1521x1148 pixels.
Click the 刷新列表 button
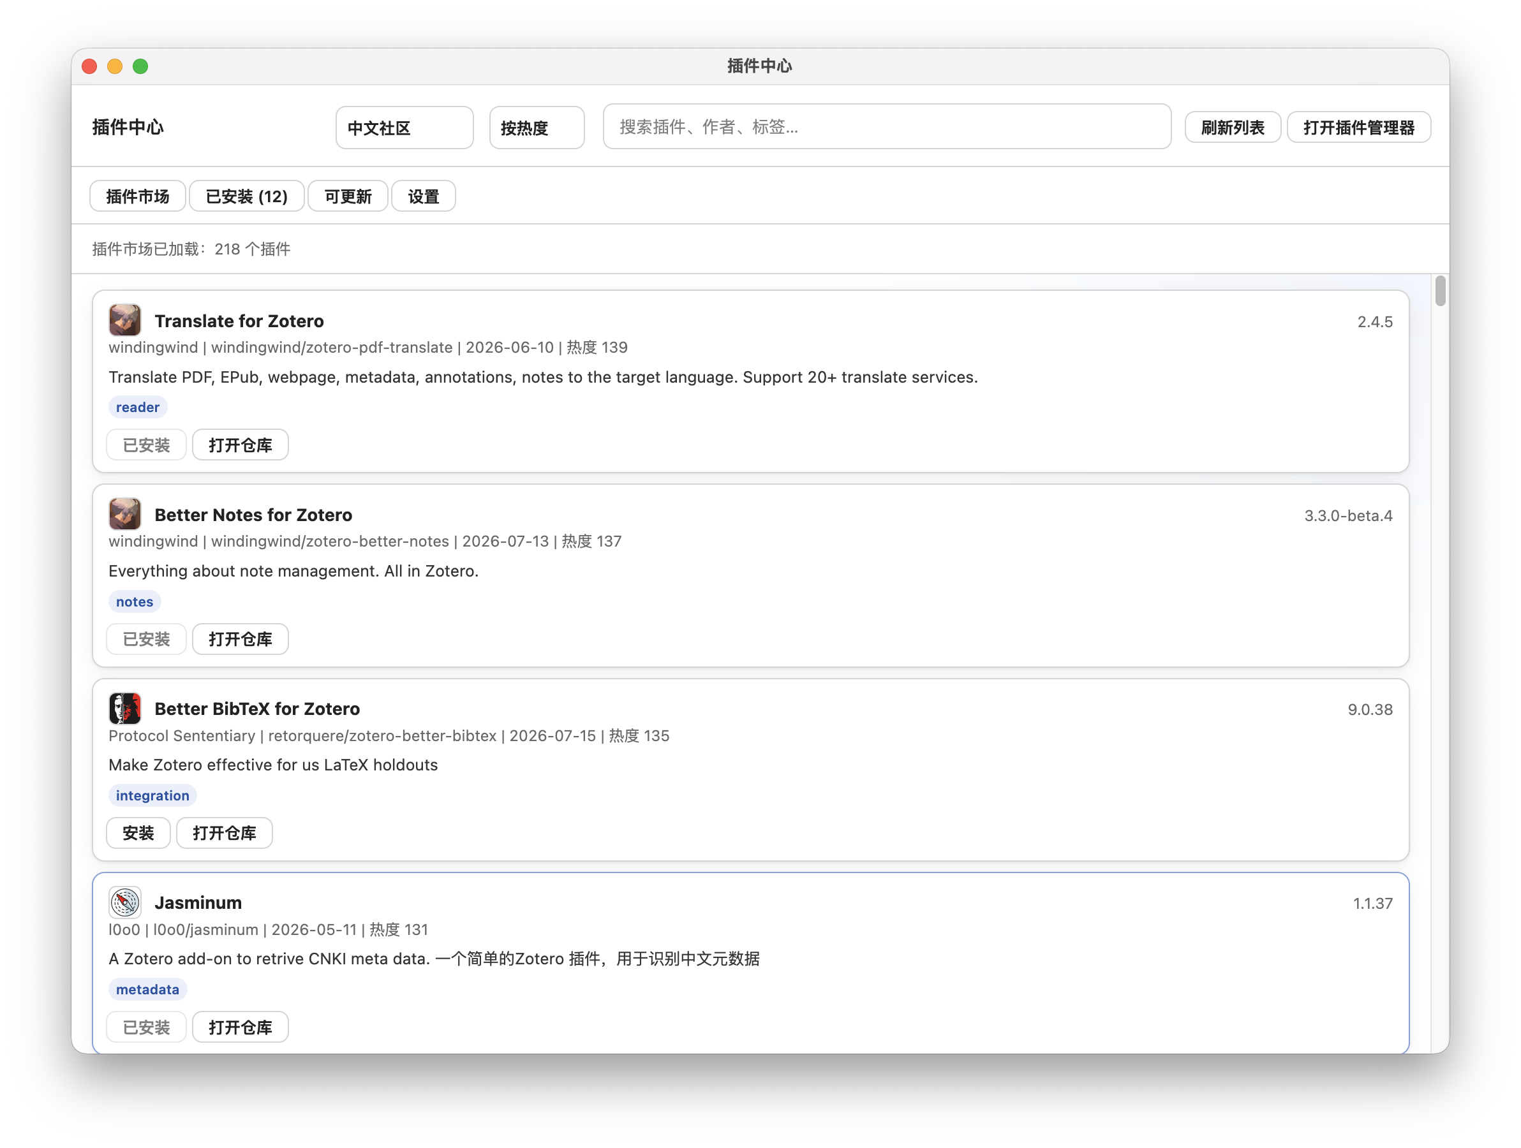pos(1232,127)
